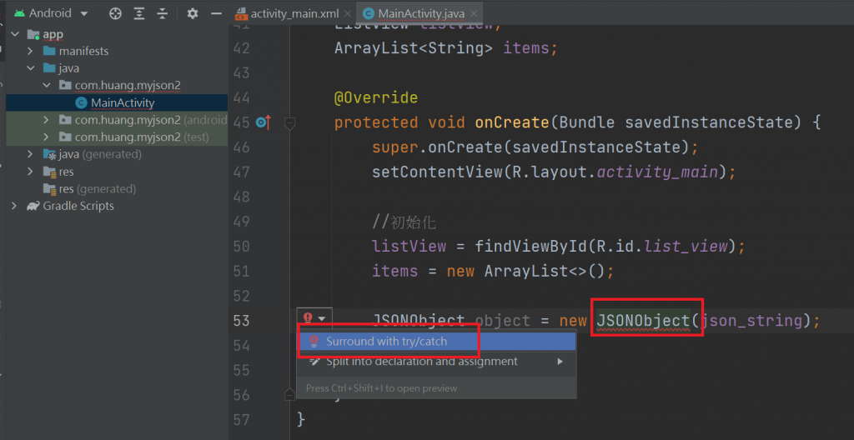Expand the res folder
The width and height of the screenshot is (854, 440).
[31, 172]
